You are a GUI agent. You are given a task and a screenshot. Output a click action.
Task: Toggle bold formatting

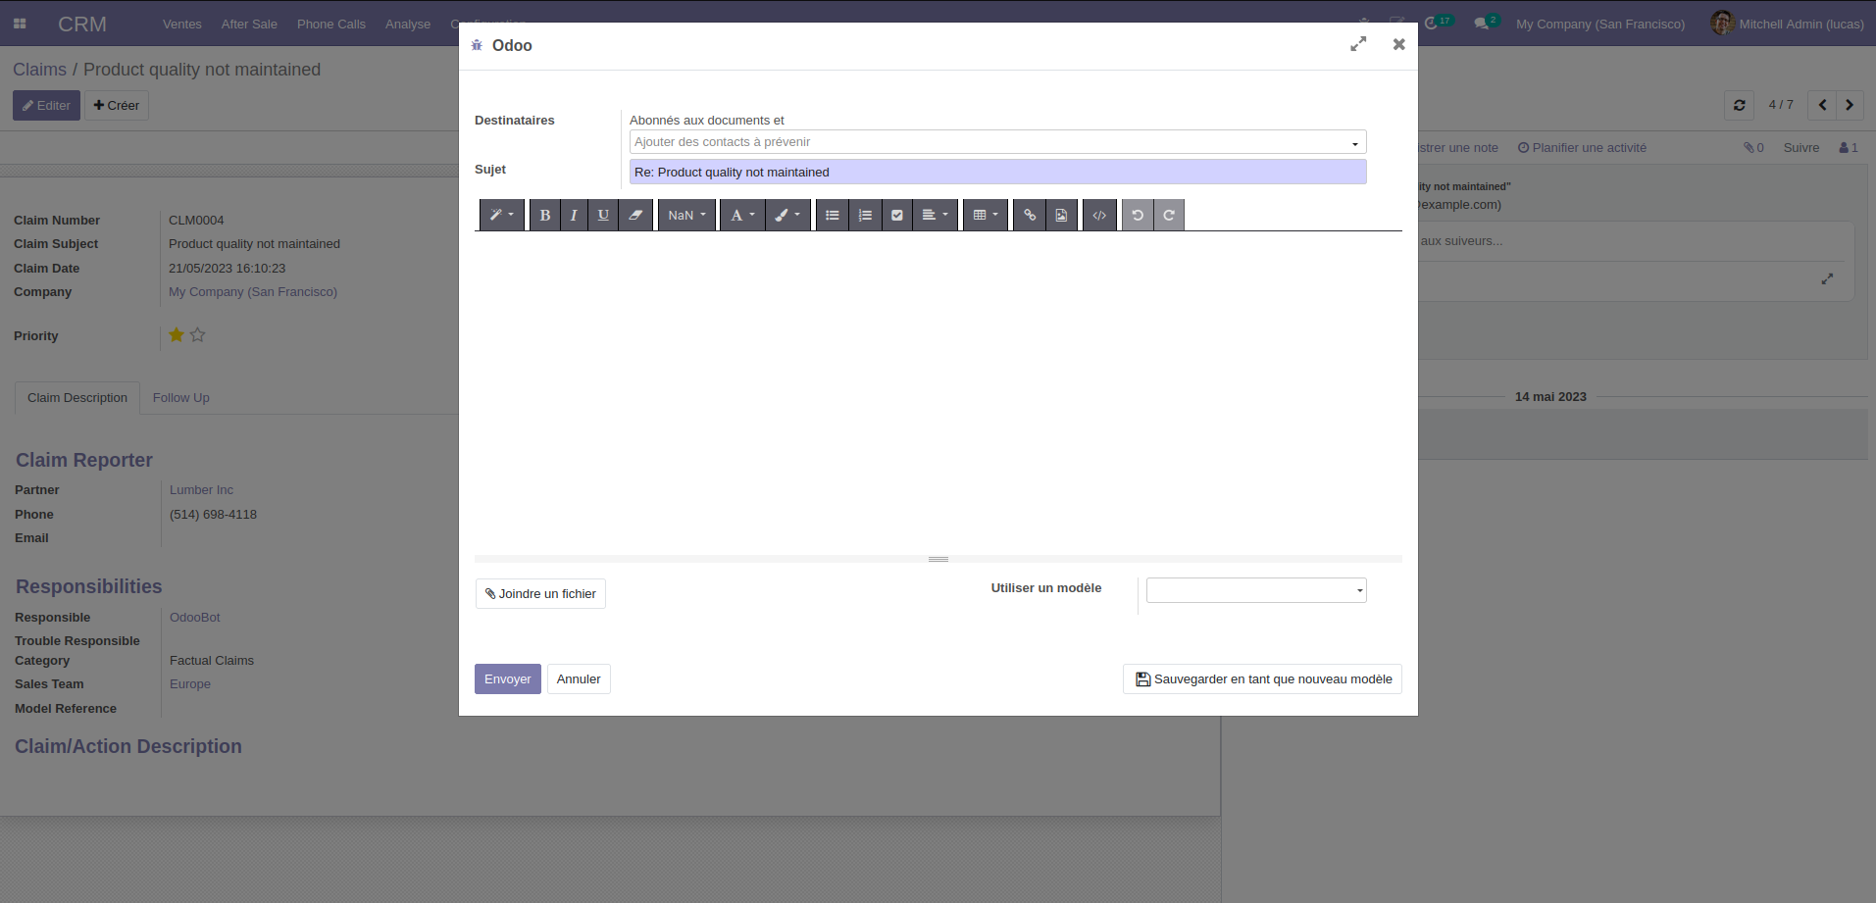point(544,215)
